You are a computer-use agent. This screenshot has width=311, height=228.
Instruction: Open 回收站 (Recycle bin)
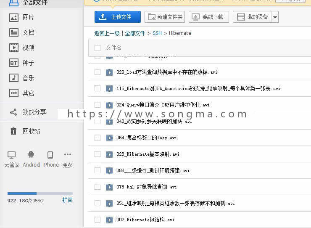pyautogui.click(x=32, y=131)
